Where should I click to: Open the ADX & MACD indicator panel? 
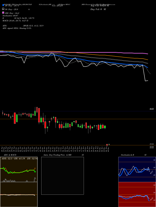(19, 182)
